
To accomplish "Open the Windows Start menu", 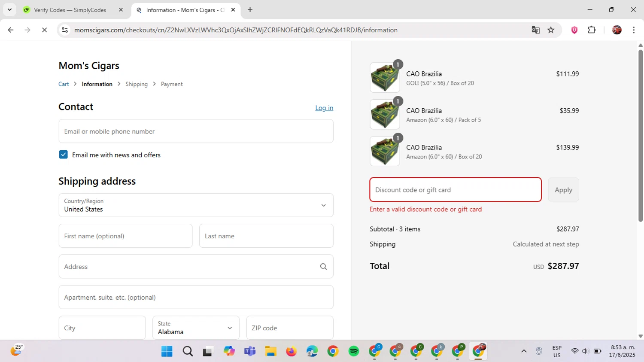I will point(167,351).
